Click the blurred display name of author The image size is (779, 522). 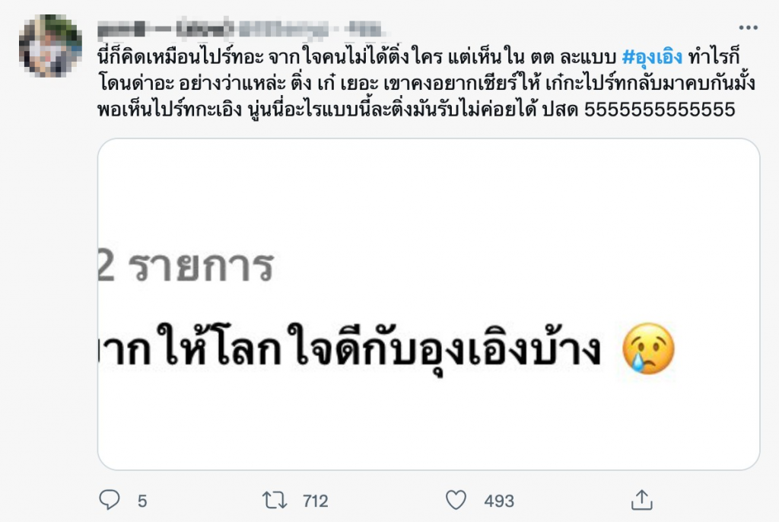[x=166, y=29]
